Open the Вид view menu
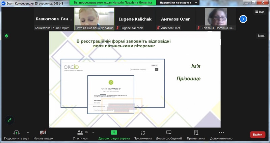The width and height of the screenshot is (270, 143). click(259, 12)
